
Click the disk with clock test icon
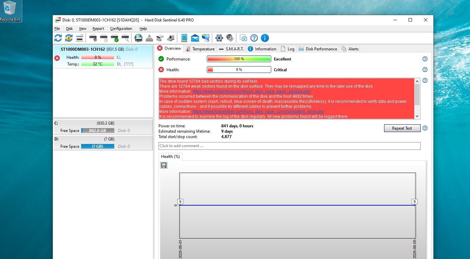click(104, 38)
